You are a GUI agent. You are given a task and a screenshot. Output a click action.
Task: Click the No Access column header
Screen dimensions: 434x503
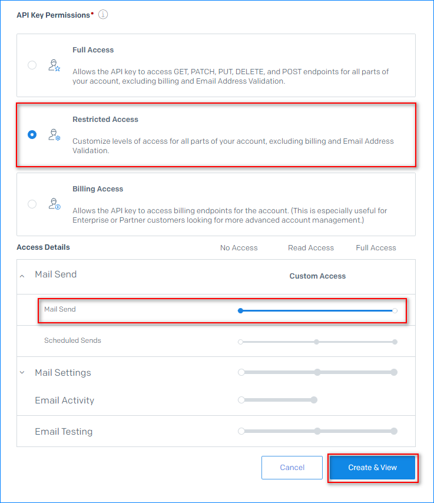click(x=239, y=247)
